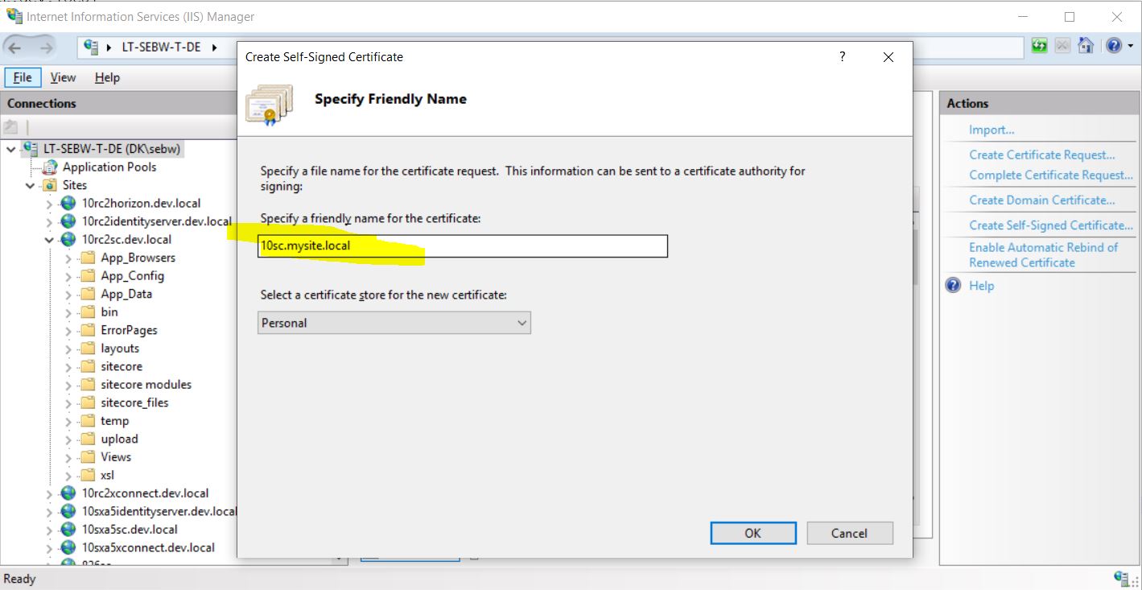Click the Help link in Actions pane

(982, 285)
